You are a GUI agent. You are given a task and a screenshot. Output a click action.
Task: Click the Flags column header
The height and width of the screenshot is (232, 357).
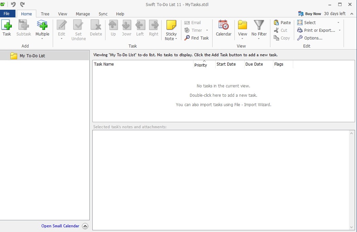[283, 64]
